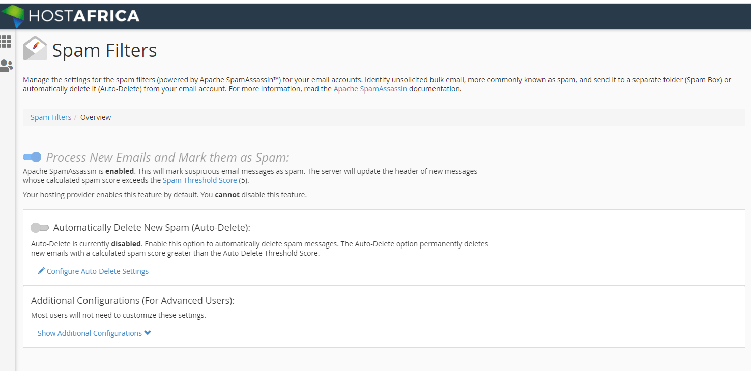This screenshot has width=751, height=371.
Task: Open User Manager via the people icon
Action: [7, 66]
